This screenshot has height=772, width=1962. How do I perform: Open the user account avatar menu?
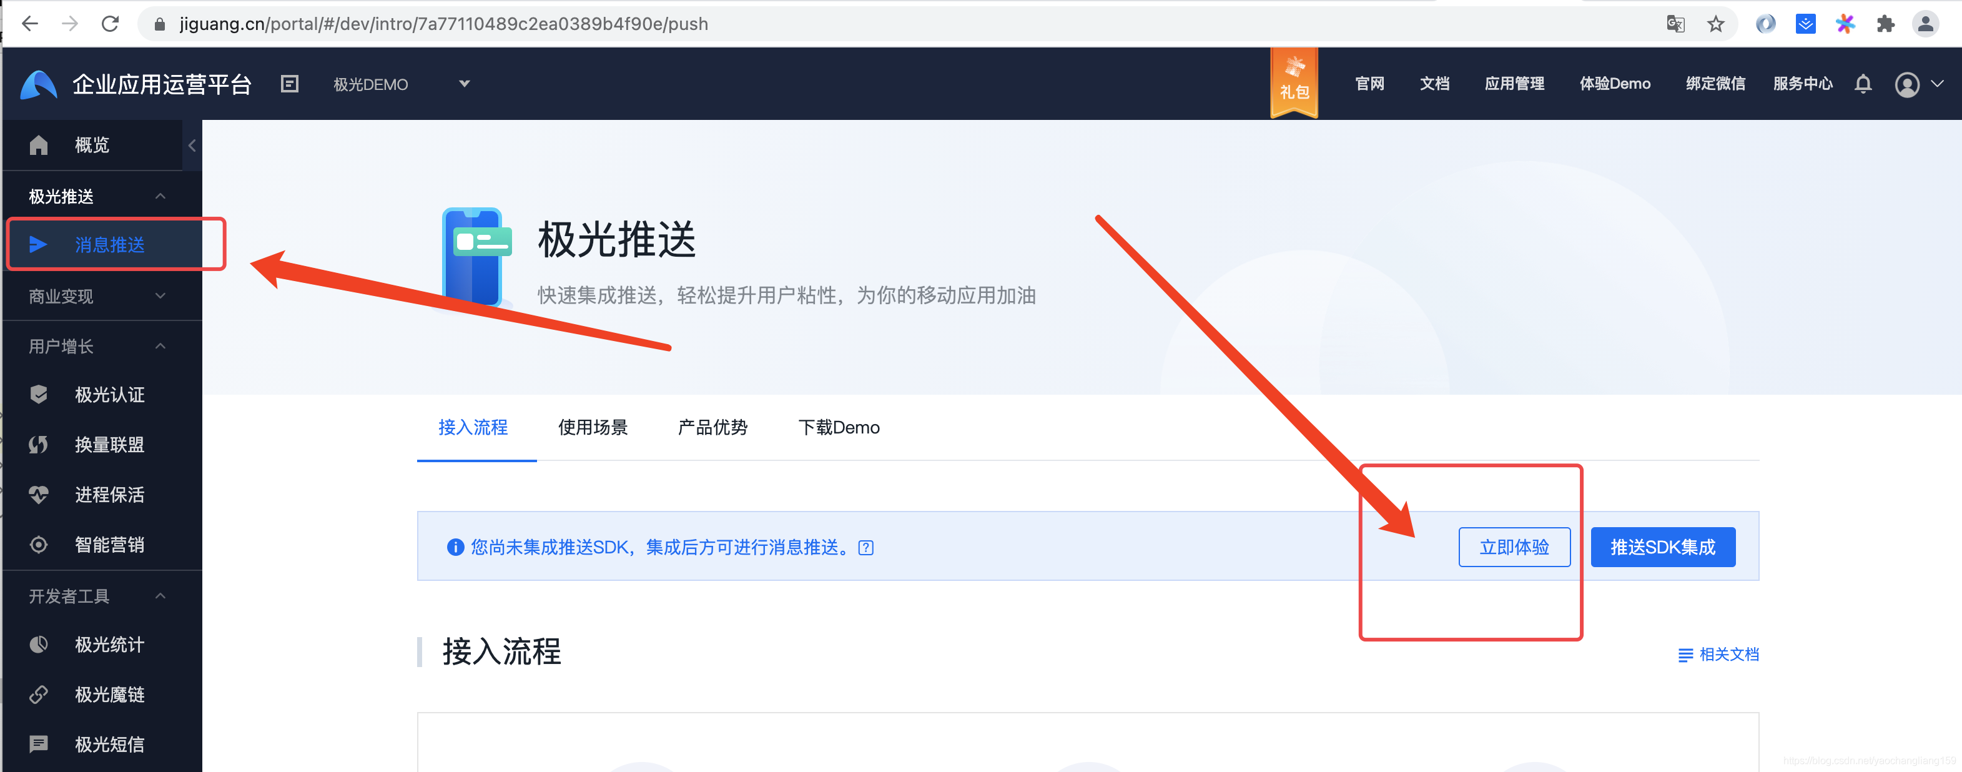(x=1907, y=84)
